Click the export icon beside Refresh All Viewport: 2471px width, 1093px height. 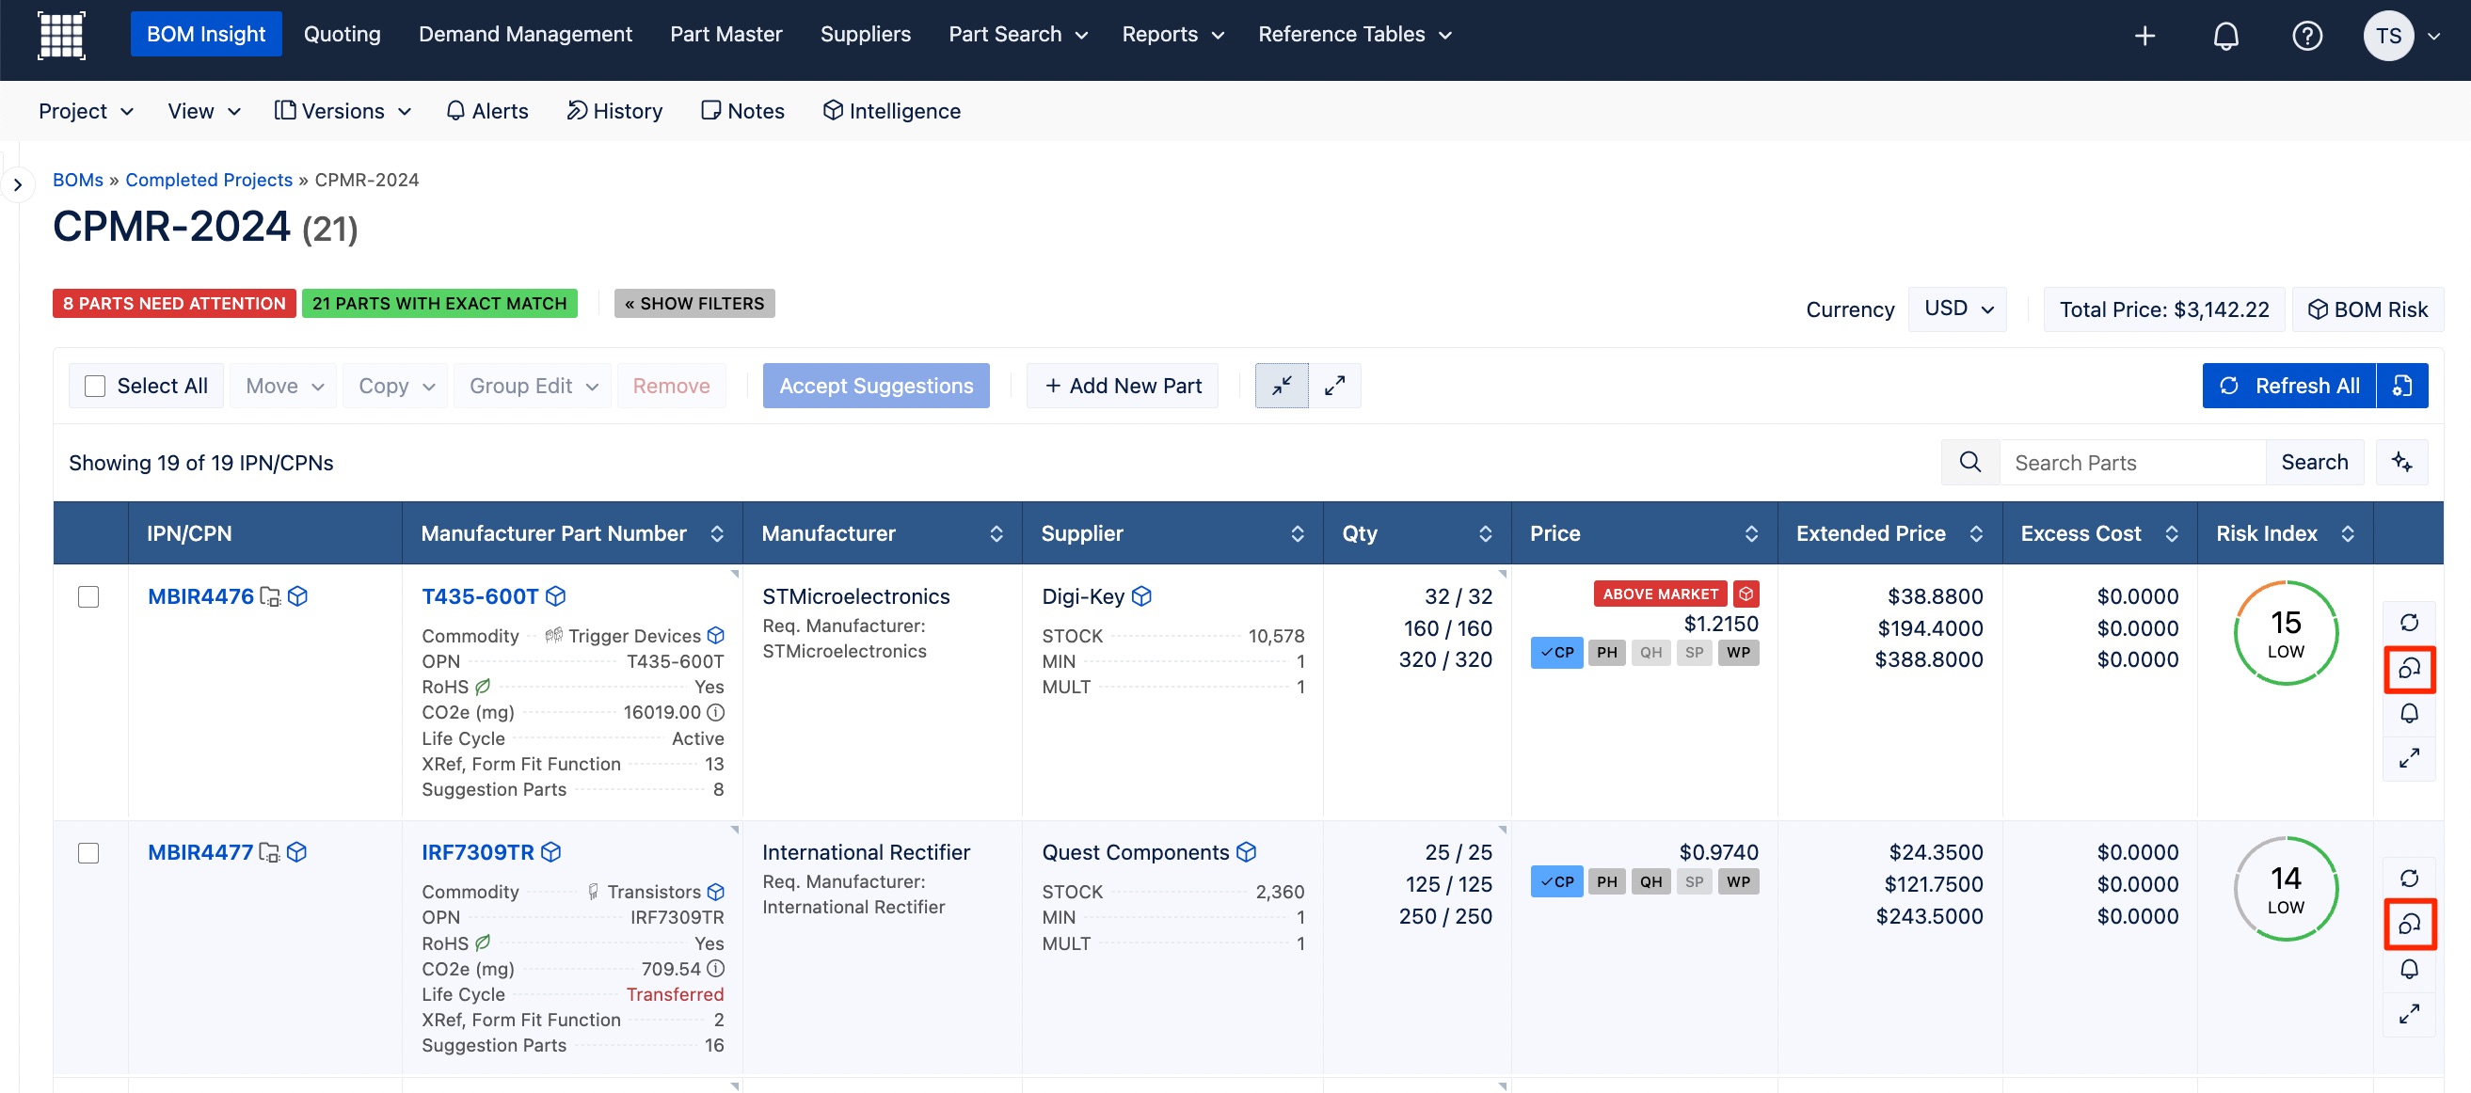tap(2402, 386)
